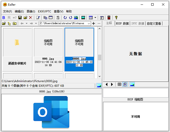Open the 帮助 menu
This screenshot has height=132, width=170.
click(x=69, y=11)
